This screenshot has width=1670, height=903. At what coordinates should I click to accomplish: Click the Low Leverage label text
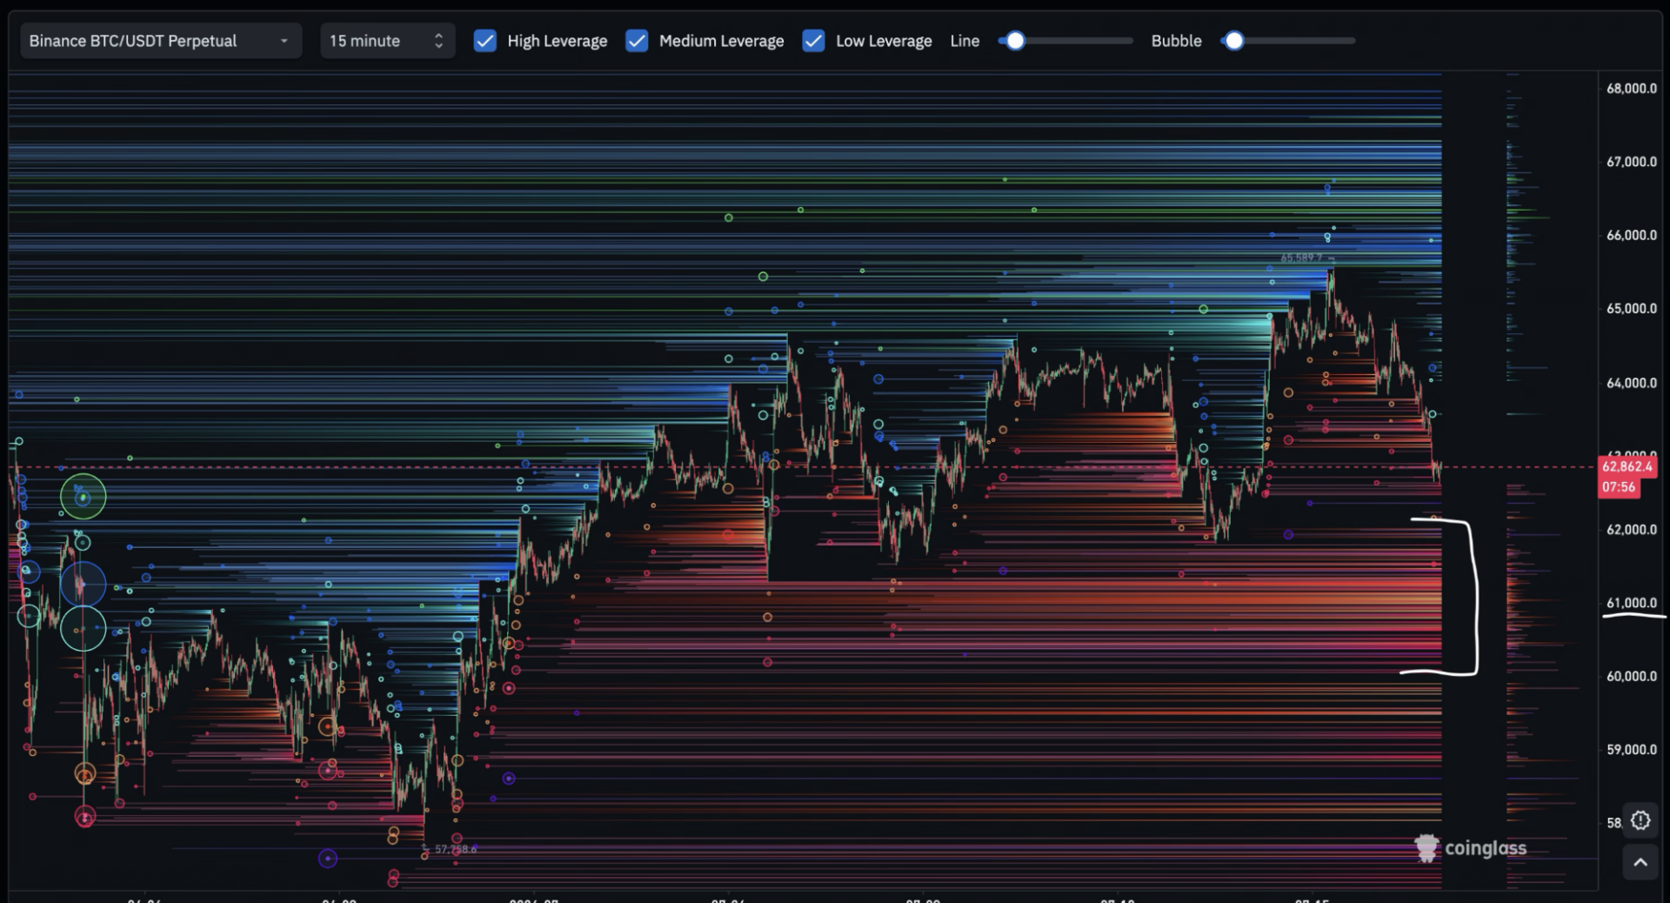coord(883,41)
